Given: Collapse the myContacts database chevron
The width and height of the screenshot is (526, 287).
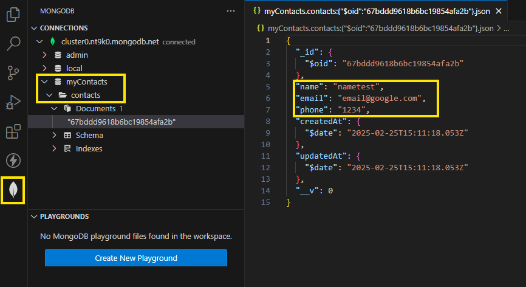Looking at the screenshot, I should click(44, 81).
